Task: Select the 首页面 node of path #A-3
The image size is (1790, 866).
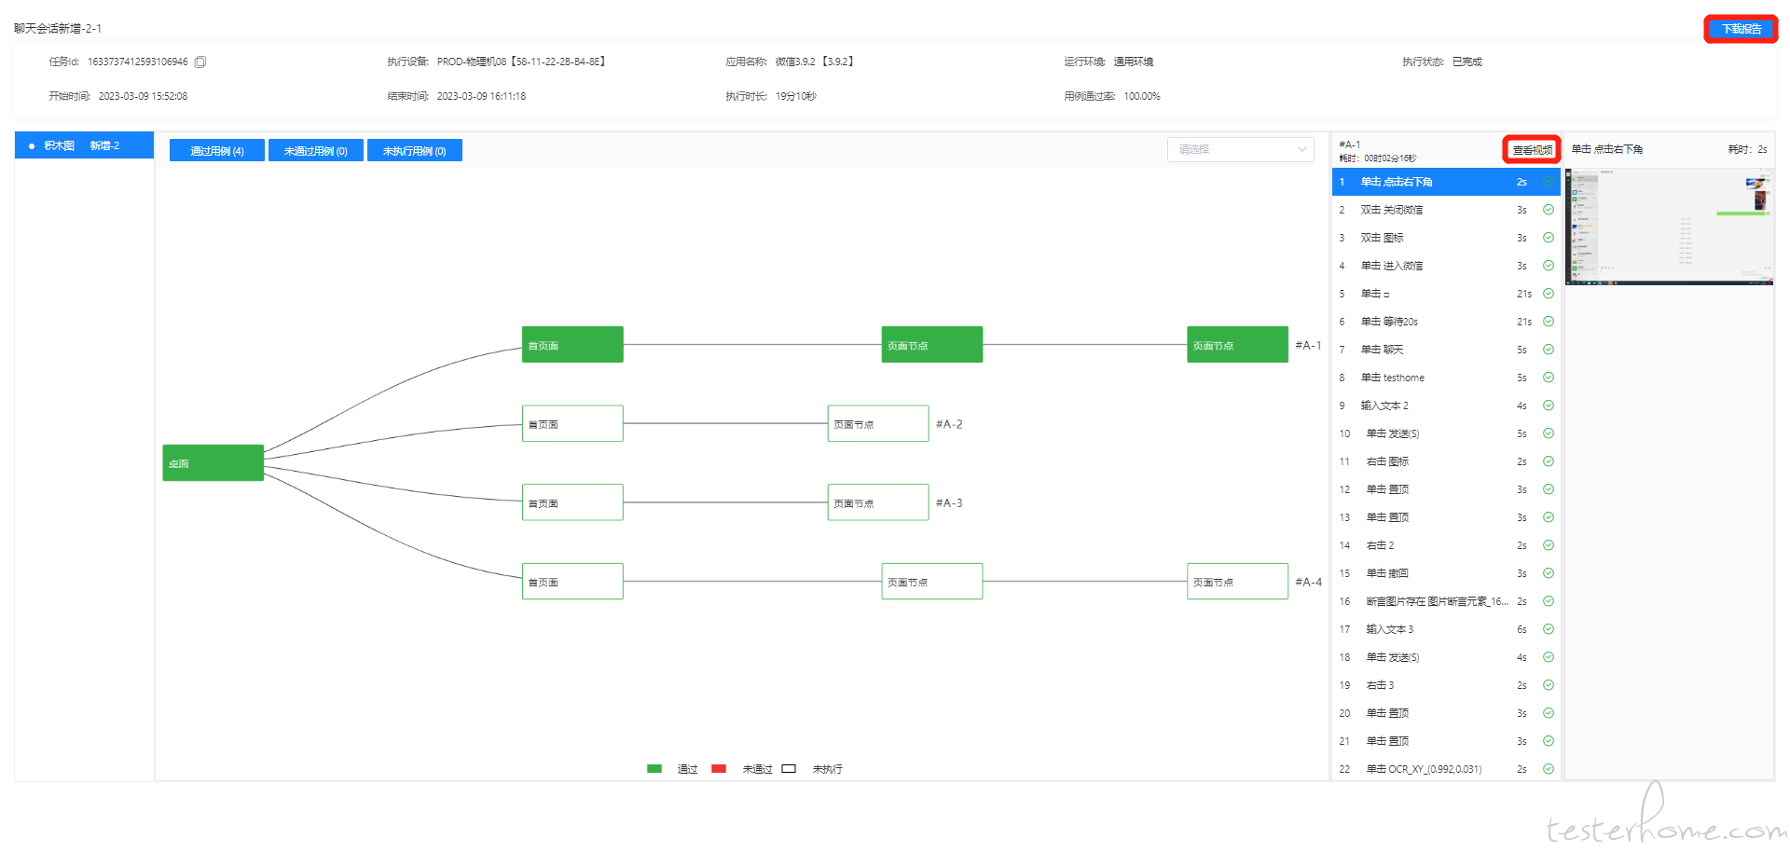Action: [x=572, y=502]
